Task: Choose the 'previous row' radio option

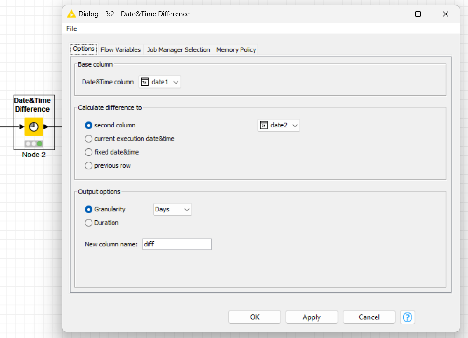Action: tap(88, 166)
